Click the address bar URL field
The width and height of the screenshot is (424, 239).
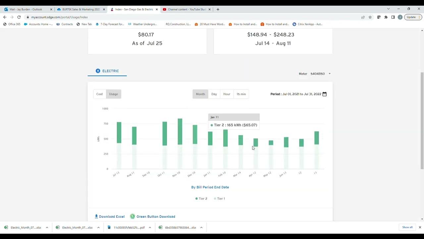[192, 17]
